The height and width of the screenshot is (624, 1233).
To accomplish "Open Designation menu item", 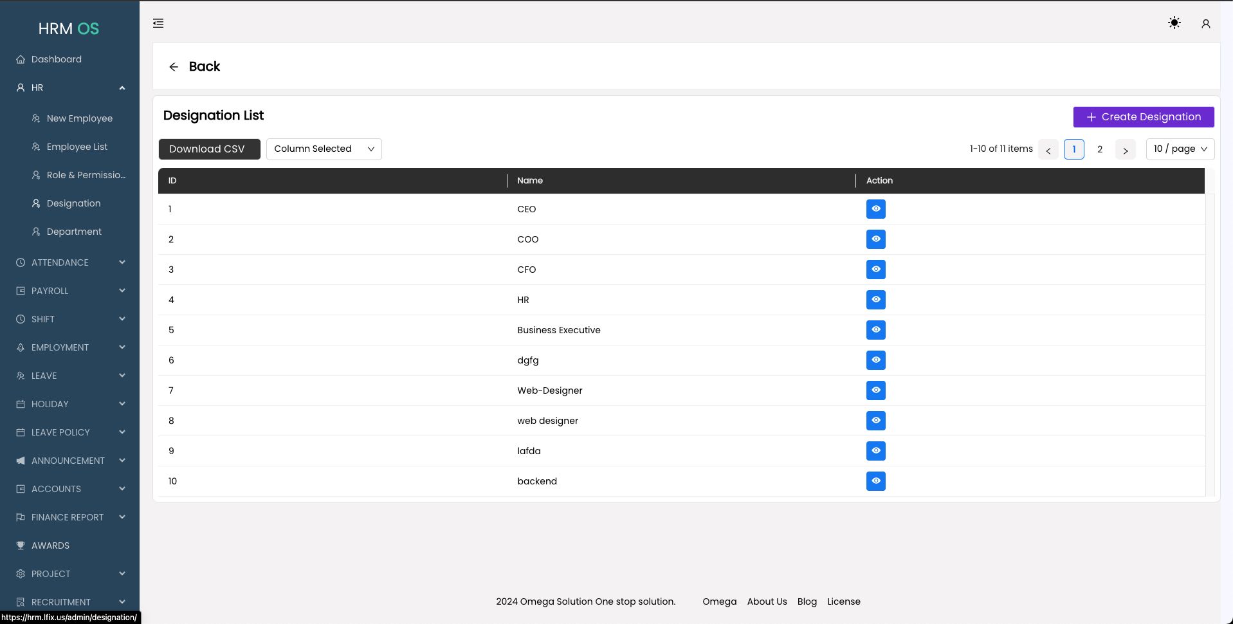I will click(x=73, y=203).
